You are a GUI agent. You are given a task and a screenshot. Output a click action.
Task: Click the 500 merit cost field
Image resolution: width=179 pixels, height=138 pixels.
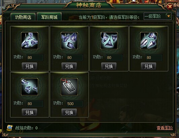point(75,104)
